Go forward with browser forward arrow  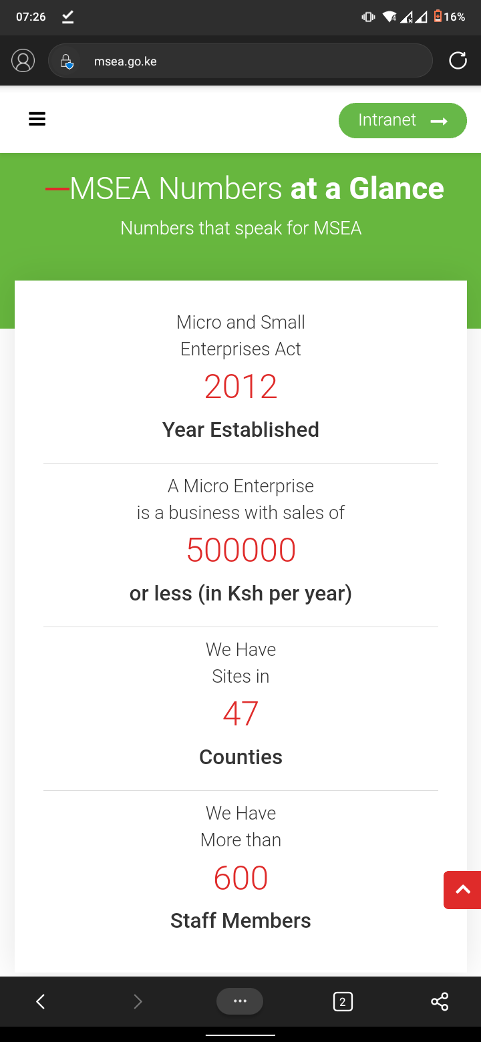click(x=138, y=1001)
